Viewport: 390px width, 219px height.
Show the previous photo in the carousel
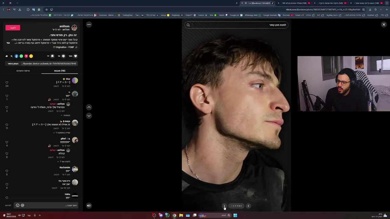coord(248,206)
